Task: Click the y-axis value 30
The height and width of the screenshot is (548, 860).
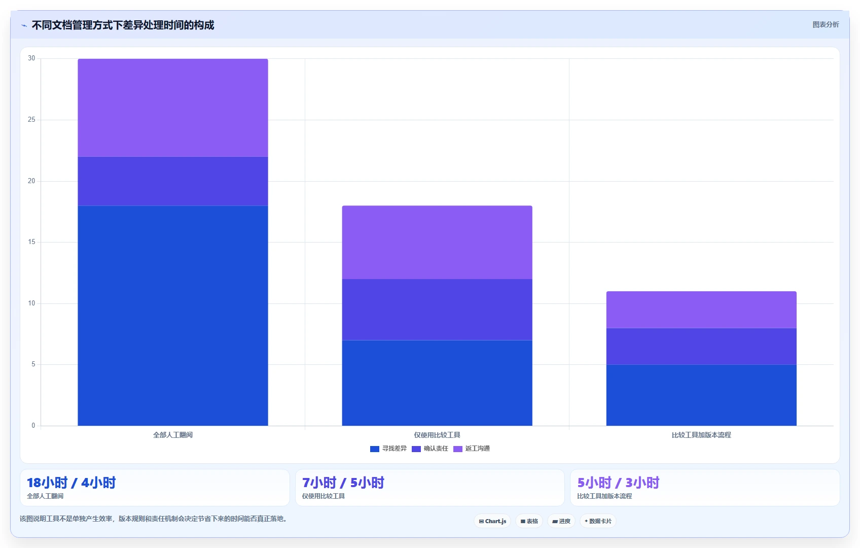Action: coord(31,58)
